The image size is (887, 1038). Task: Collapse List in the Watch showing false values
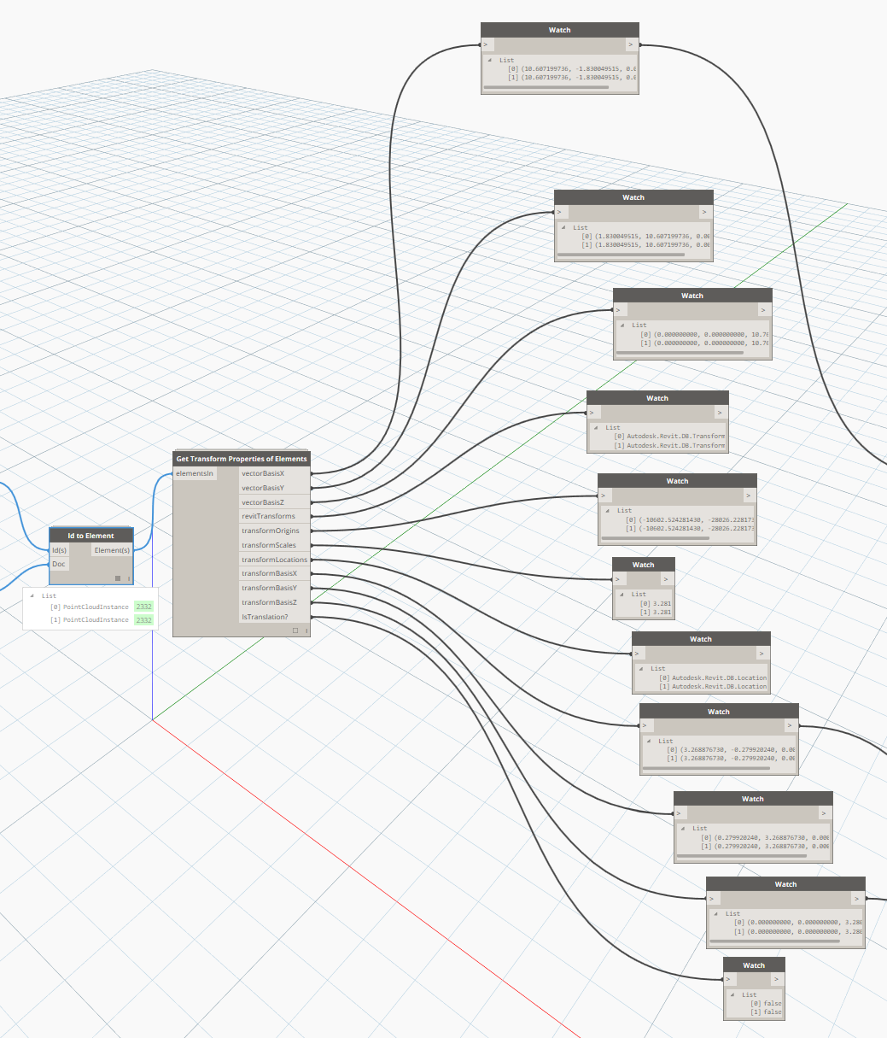(732, 994)
